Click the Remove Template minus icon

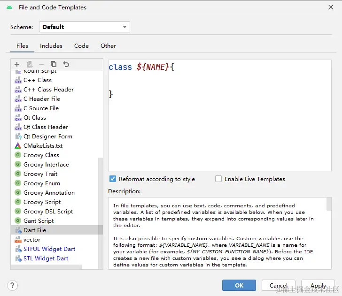click(41, 64)
